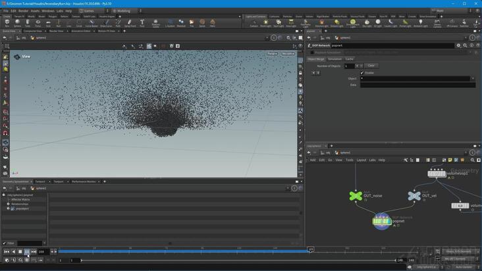Select the Helix shelf tool
The image size is (482, 271).
[213, 23]
